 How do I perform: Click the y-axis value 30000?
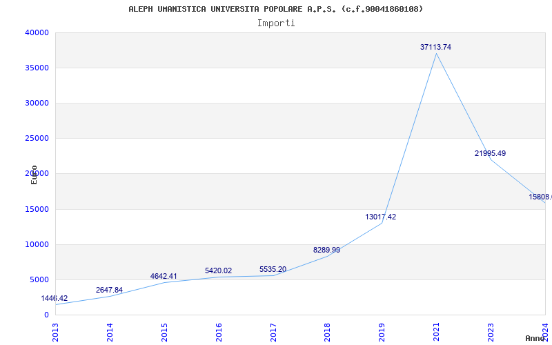[x=37, y=103]
